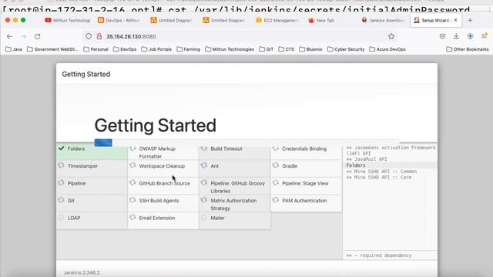Viewport: 493px width, 277px height.
Task: Click the macOS yellow minimize window button
Action: point(15,20)
